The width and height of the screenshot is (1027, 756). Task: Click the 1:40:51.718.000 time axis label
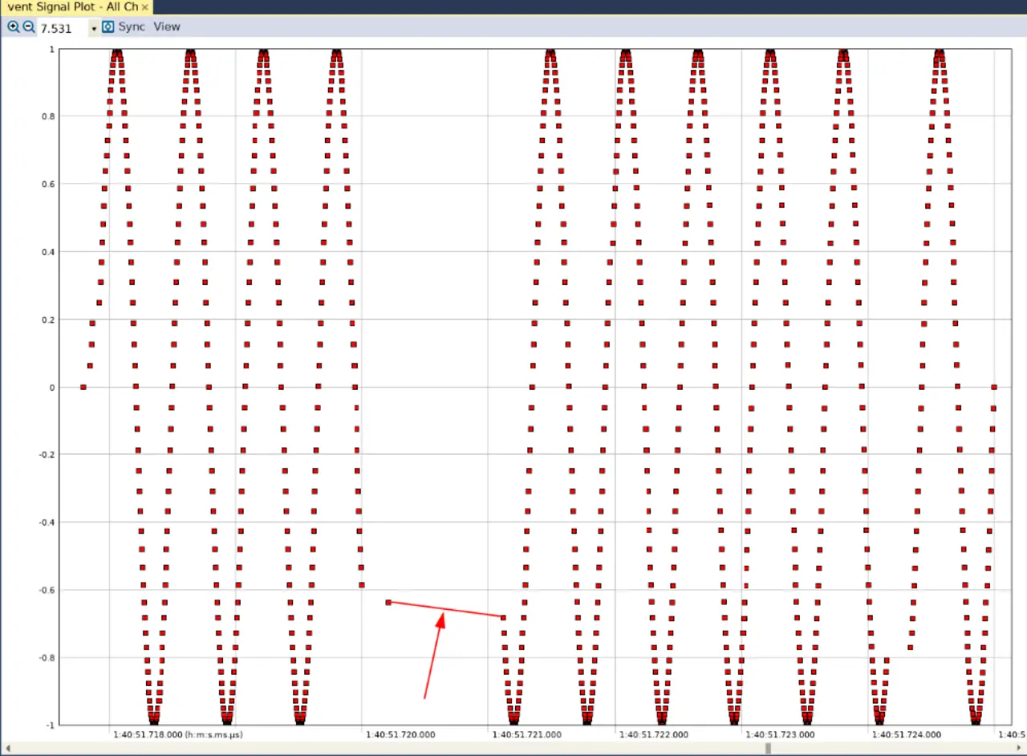pos(148,734)
